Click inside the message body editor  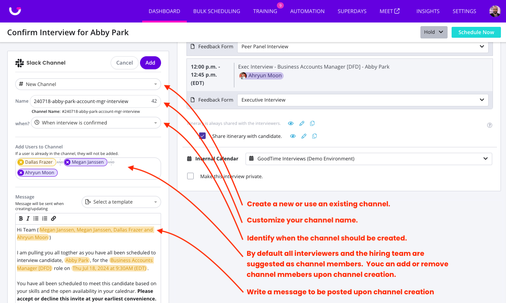(x=88, y=263)
